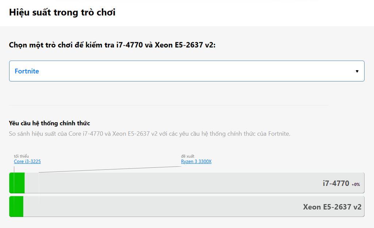Select the blue Fortnite text in combo box

[27, 71]
